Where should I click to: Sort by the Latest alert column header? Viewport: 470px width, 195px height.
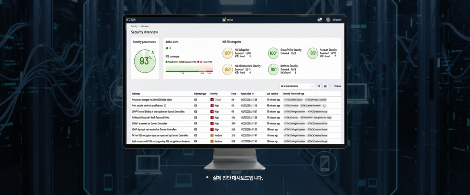tap(247, 94)
